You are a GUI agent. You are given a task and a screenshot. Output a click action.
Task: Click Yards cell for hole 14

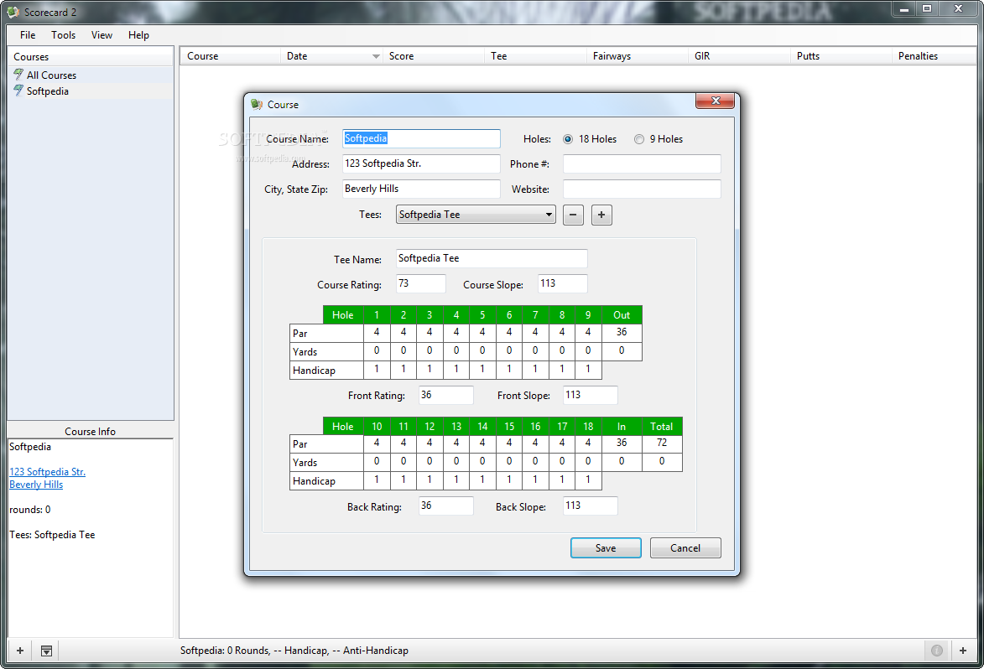pos(482,461)
